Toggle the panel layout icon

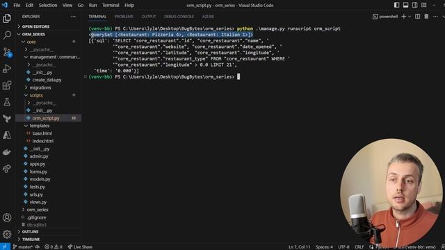tap(405, 5)
